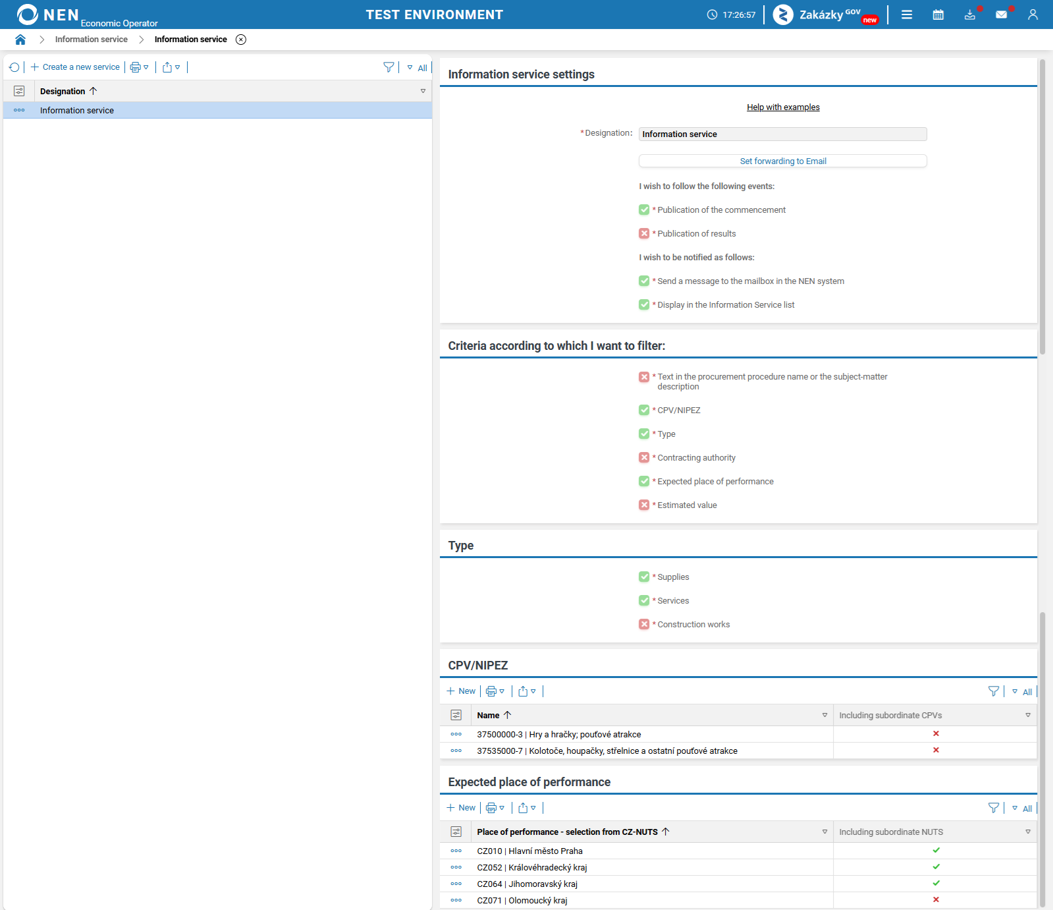The height and width of the screenshot is (910, 1053).
Task: Toggle Construction works checkbox
Action: 644,624
